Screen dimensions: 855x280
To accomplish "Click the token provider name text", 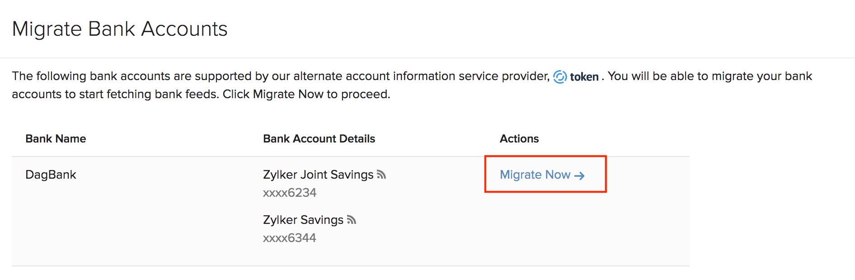I will [x=584, y=77].
